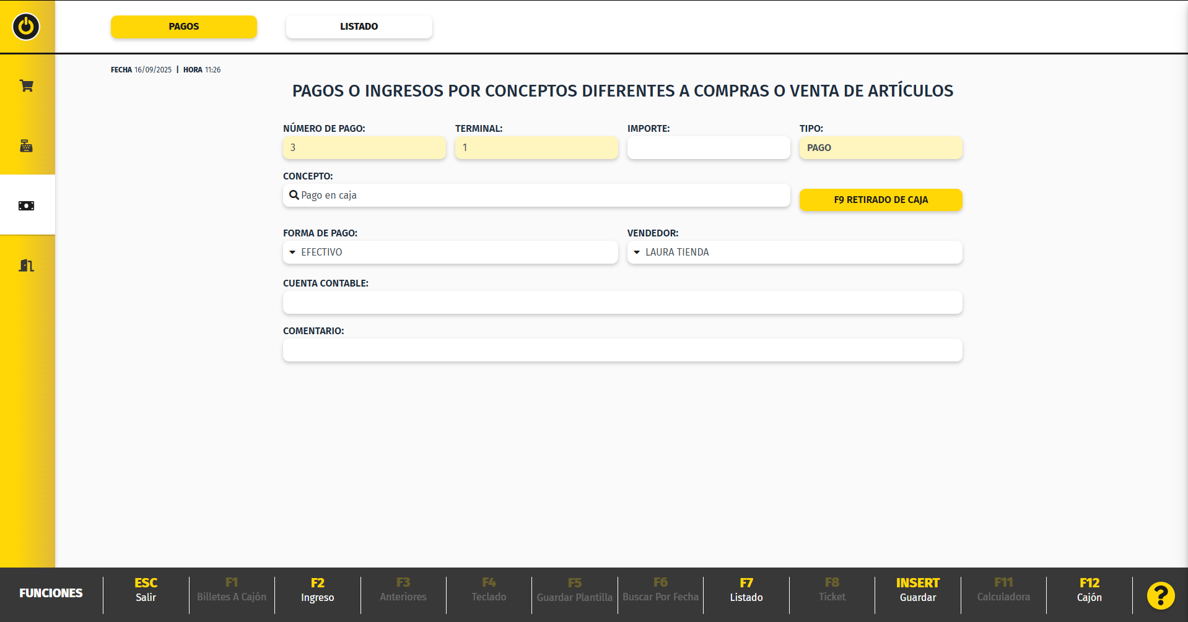Click the power icon in top-left corner
Screen dimensions: 1188x622
[26, 27]
